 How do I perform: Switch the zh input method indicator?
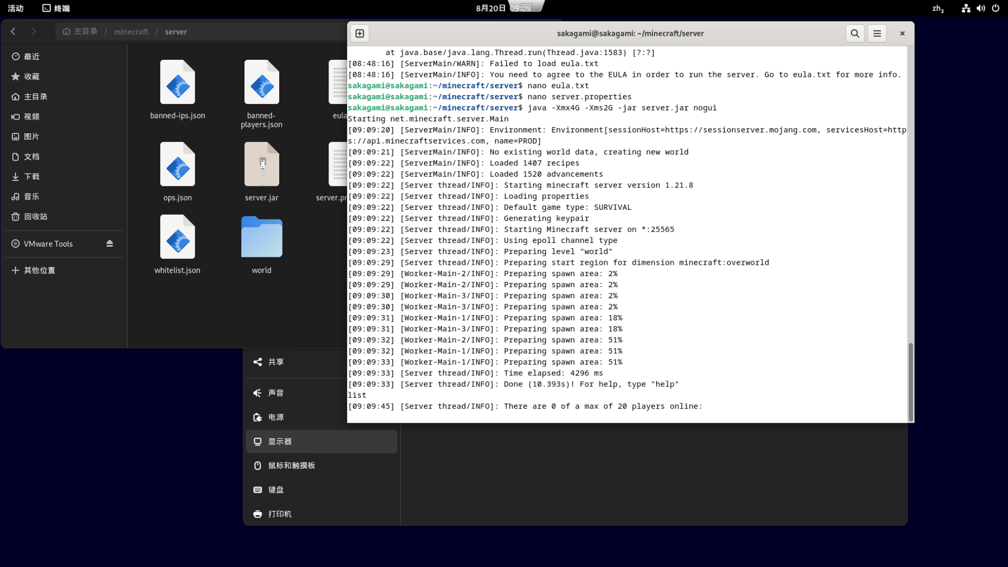point(938,8)
